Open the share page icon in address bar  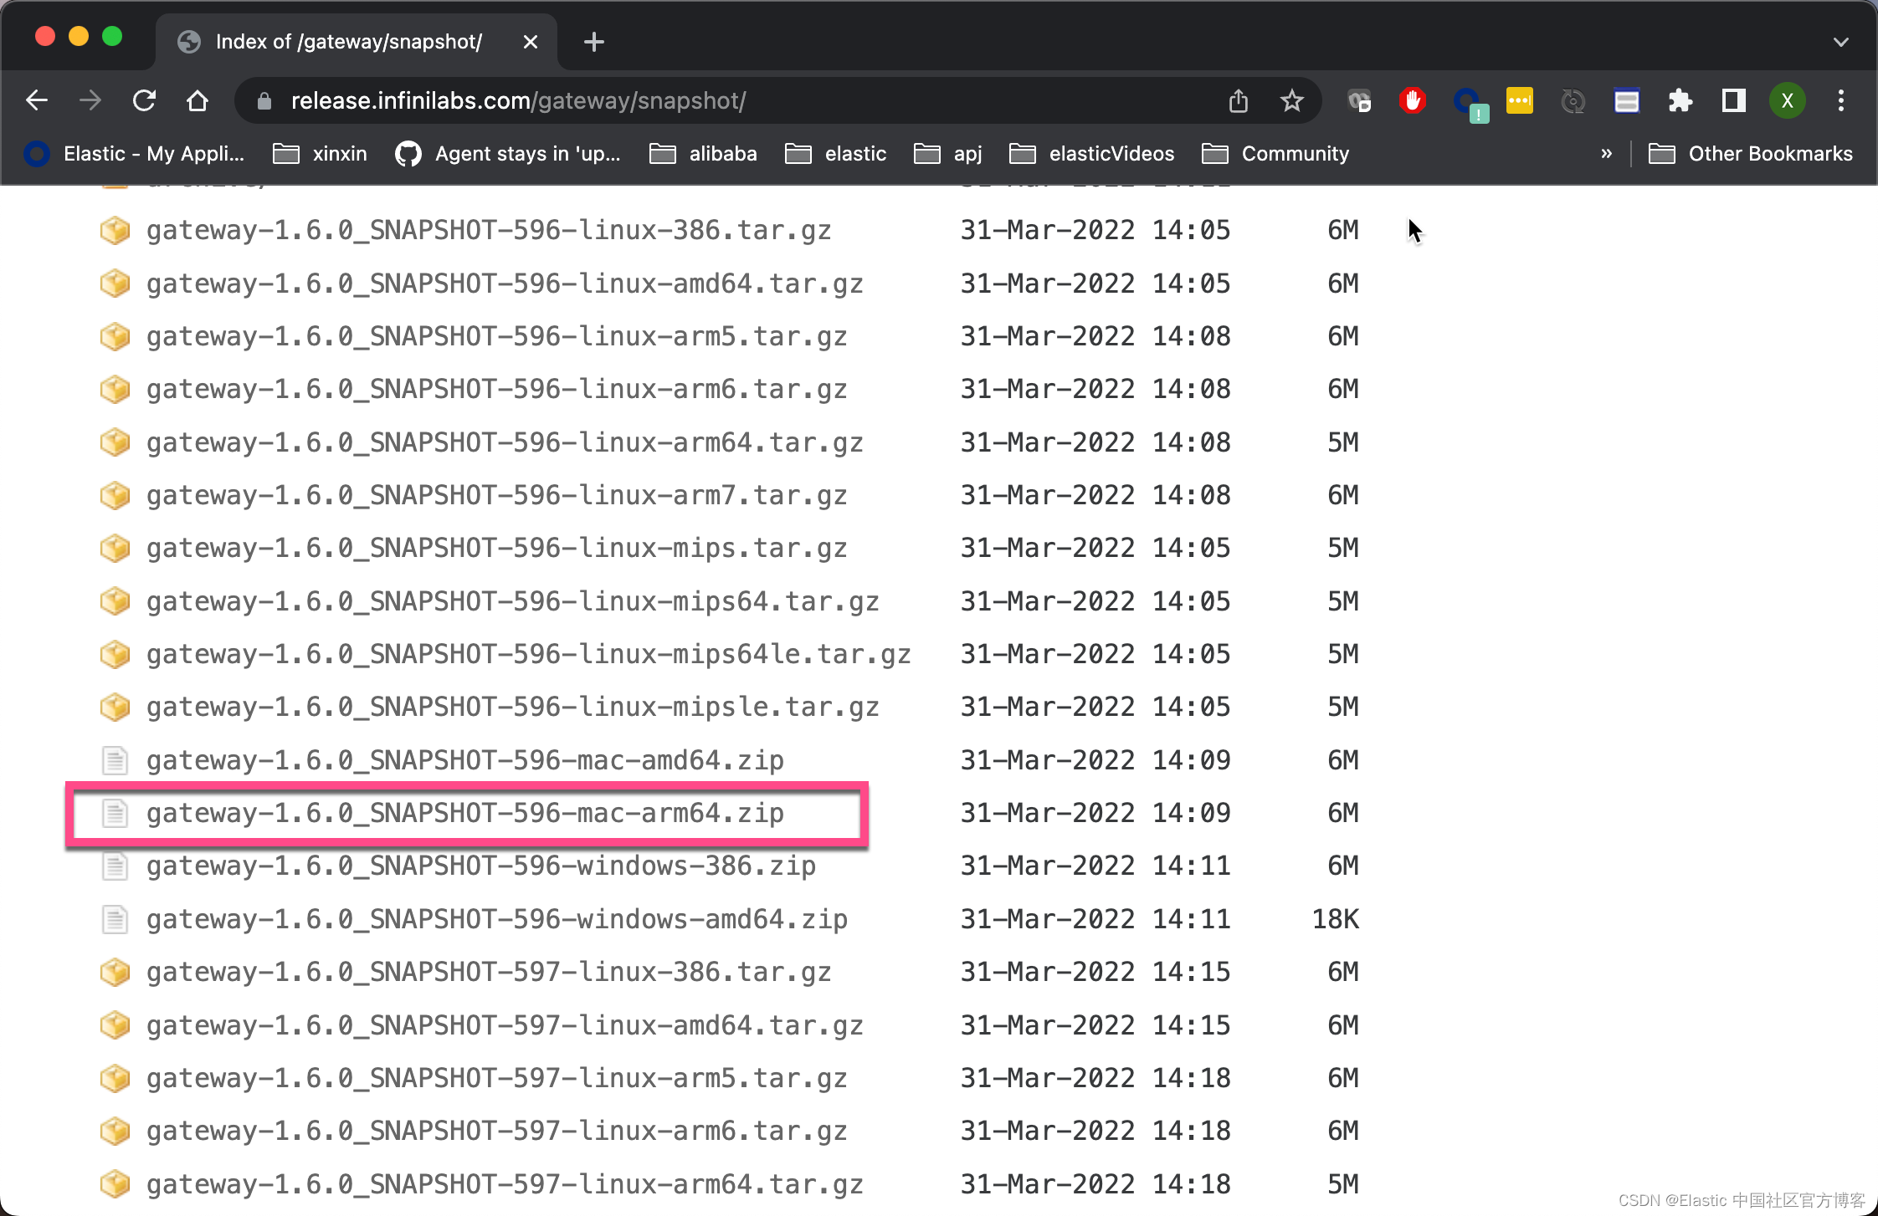click(1238, 101)
